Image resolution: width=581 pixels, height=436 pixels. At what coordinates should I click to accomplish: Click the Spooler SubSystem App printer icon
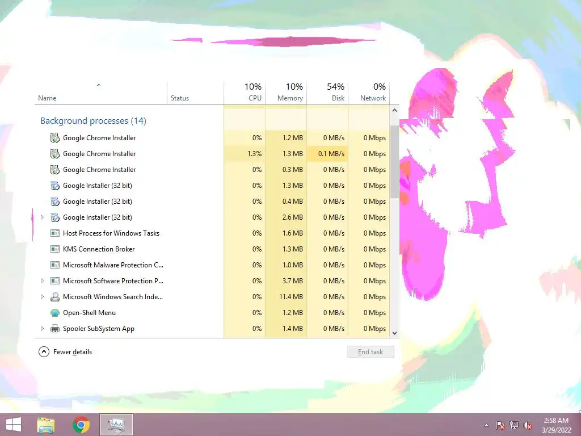point(55,329)
